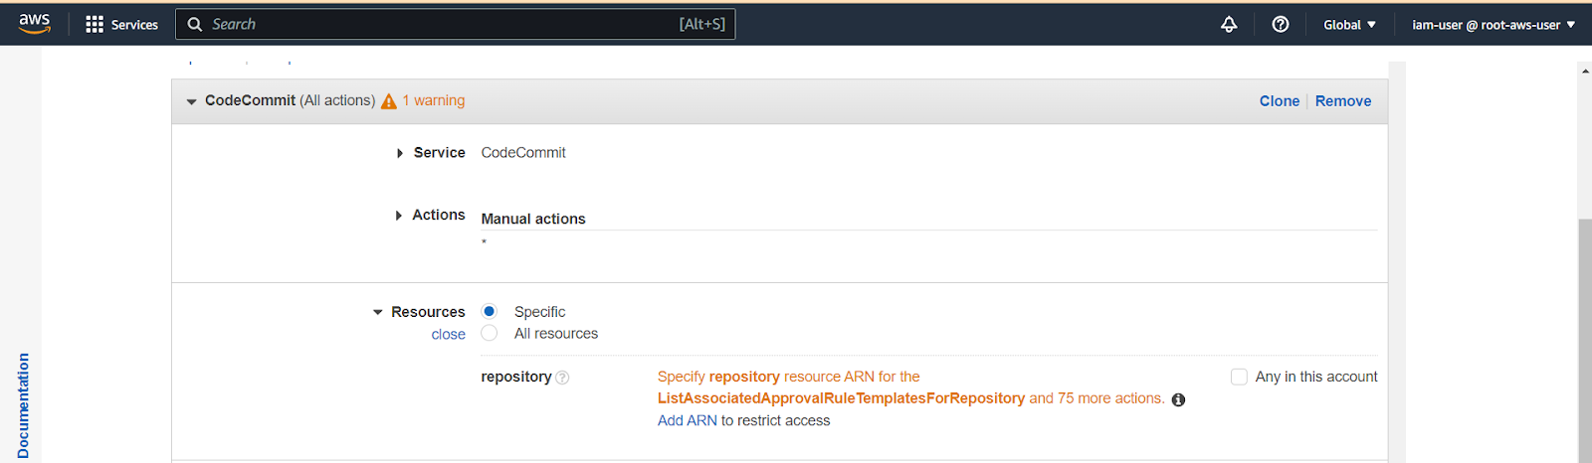The image size is (1592, 463).
Task: Open the Services grid icon
Action: click(x=95, y=24)
